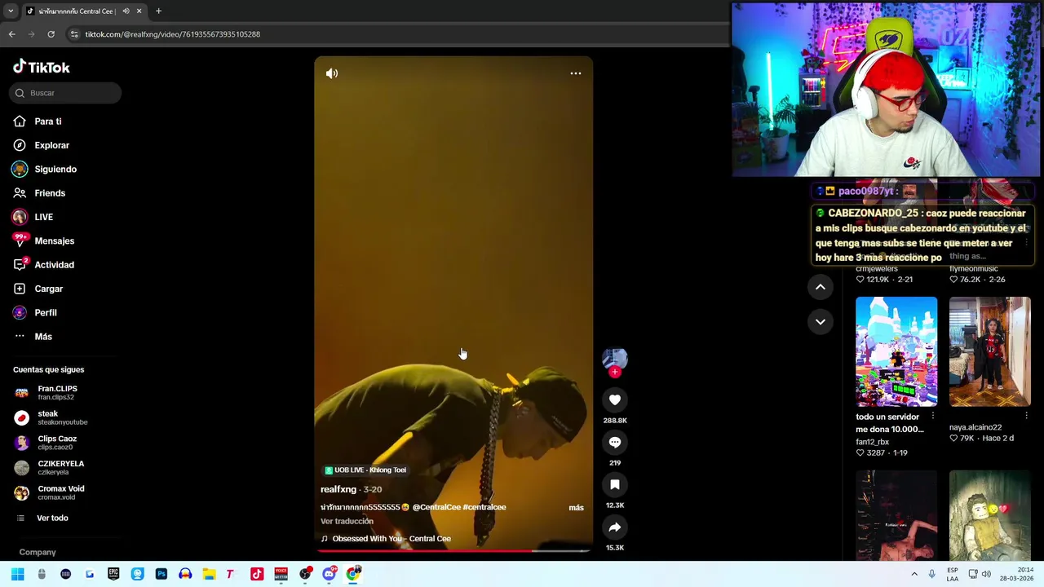Open Voicemeeter from taskbar
The height and width of the screenshot is (587, 1044).
click(x=281, y=574)
